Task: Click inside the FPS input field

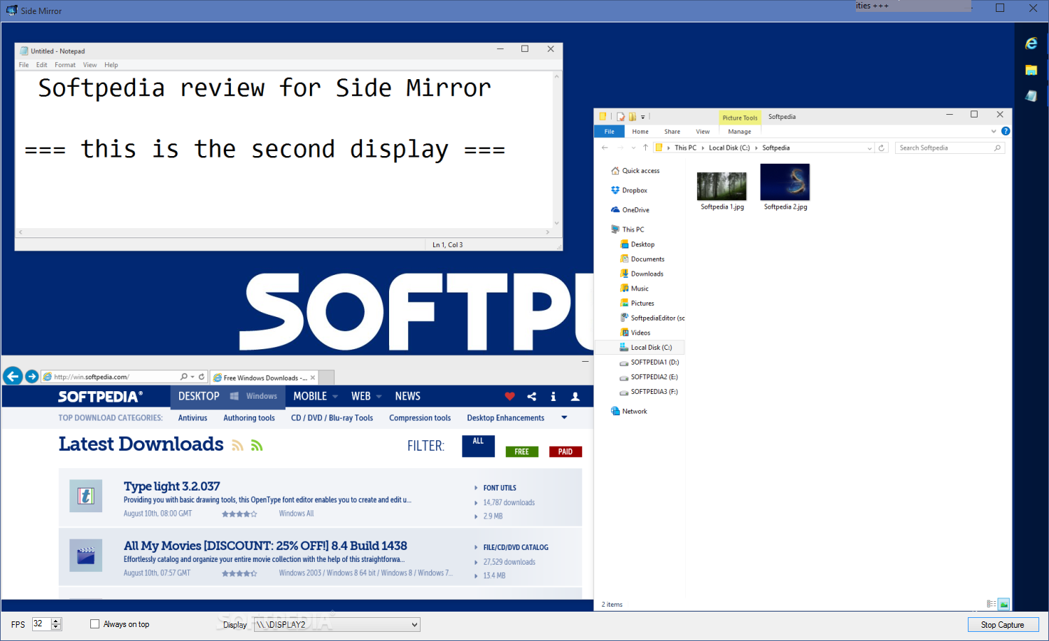Action: (41, 624)
